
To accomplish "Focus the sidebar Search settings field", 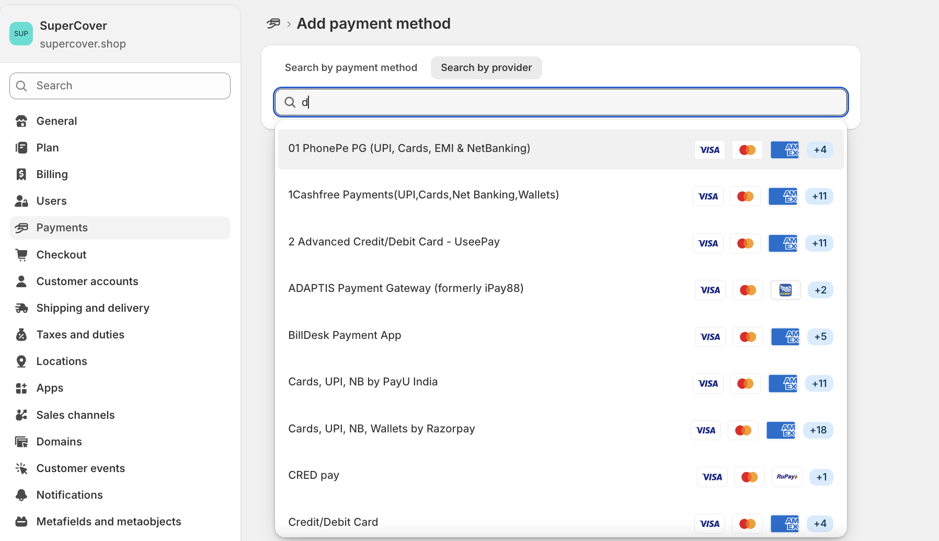I will (x=120, y=86).
